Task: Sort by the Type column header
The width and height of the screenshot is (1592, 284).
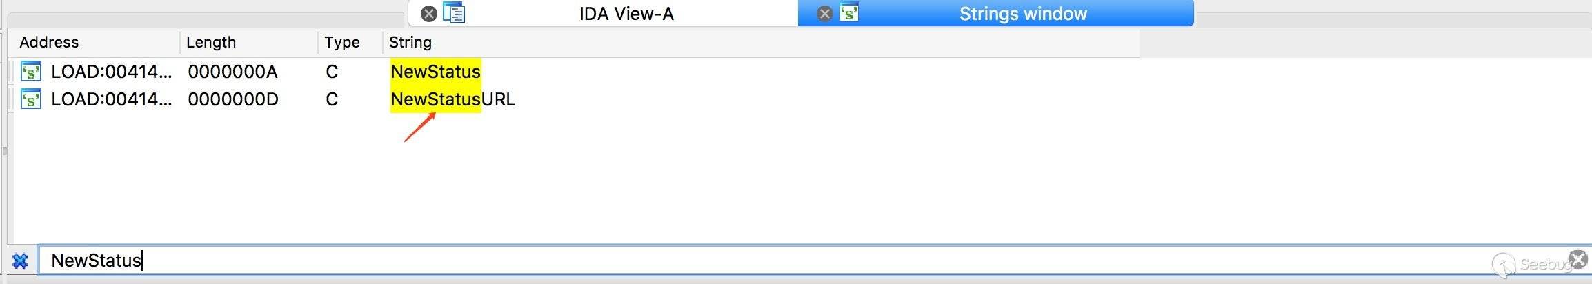Action: (342, 42)
